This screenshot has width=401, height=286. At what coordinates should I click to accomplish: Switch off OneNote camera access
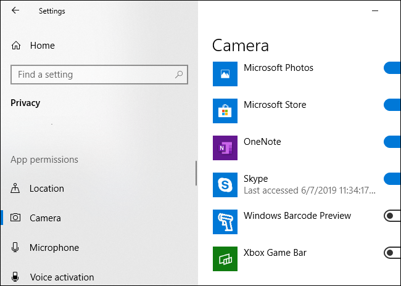click(392, 142)
